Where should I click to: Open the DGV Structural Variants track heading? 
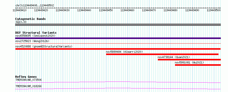point(36,33)
